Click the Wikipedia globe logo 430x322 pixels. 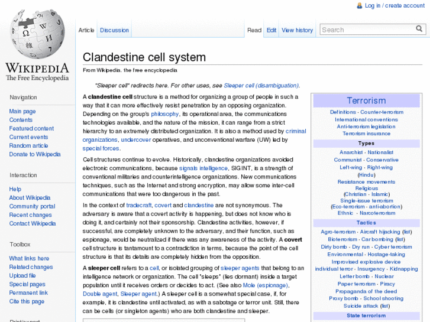tap(37, 34)
